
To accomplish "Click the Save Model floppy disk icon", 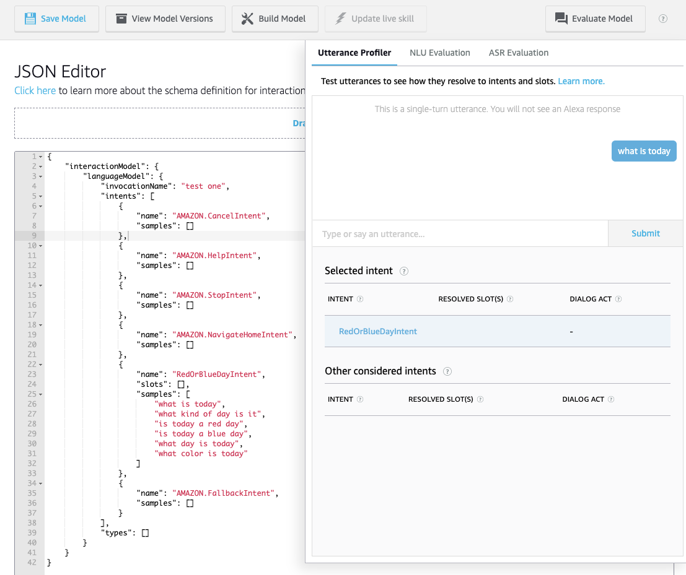I will (30, 19).
